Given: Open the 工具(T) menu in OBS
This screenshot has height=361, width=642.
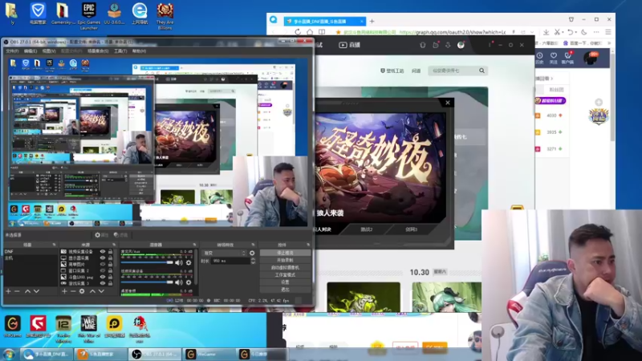Looking at the screenshot, I should click(120, 51).
